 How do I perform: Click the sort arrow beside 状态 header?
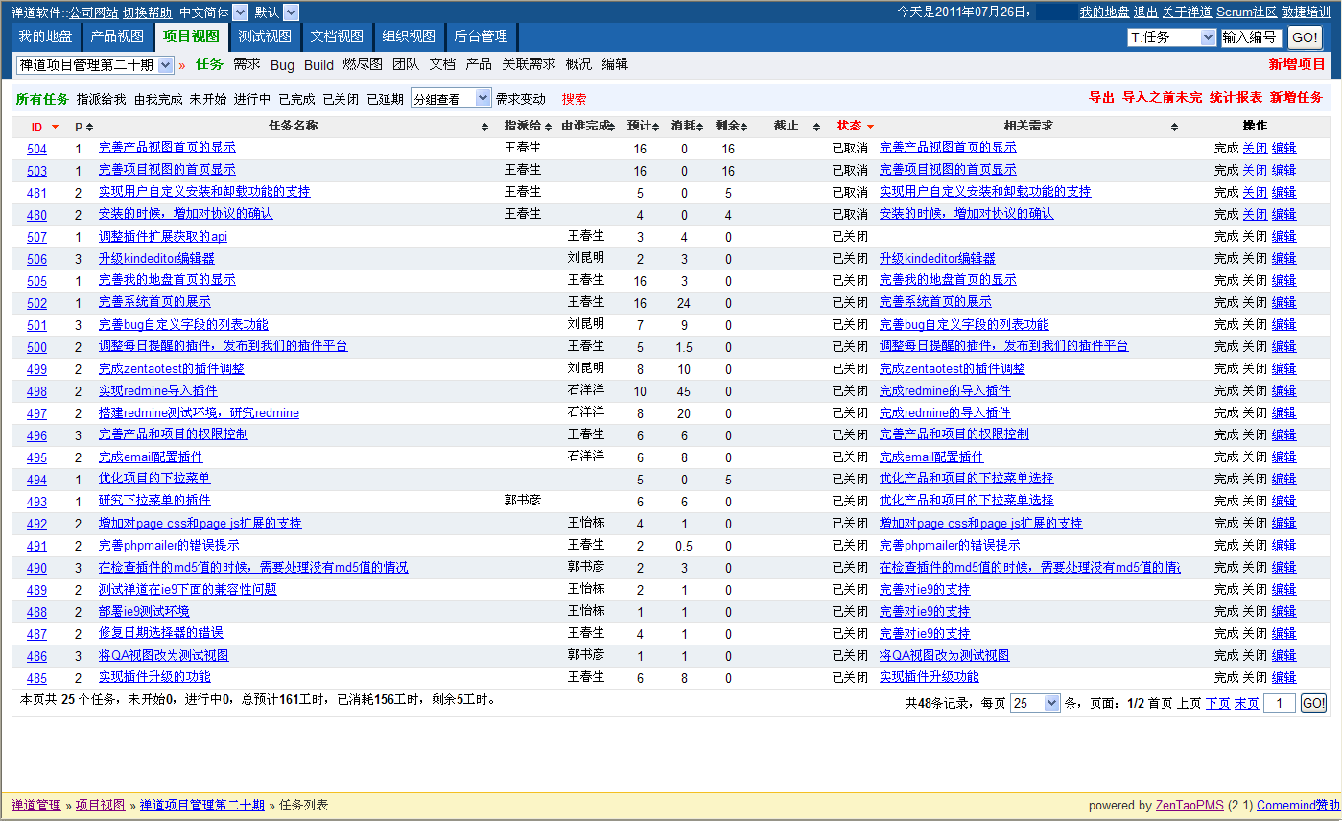tap(870, 127)
